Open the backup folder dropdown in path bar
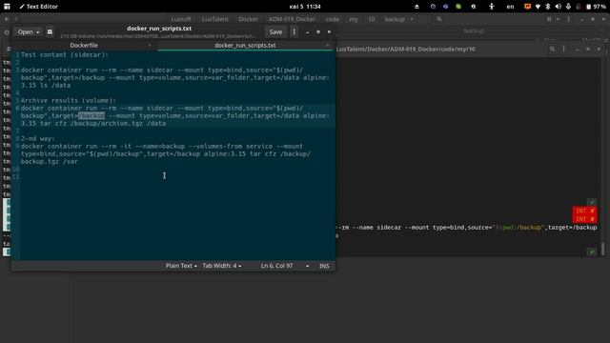Screen dimensions: 610x343 point(398,19)
